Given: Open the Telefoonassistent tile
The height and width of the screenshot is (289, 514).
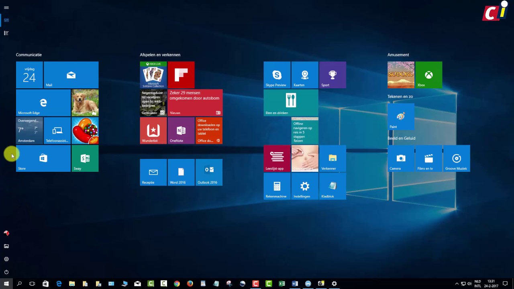Looking at the screenshot, I should point(57,130).
